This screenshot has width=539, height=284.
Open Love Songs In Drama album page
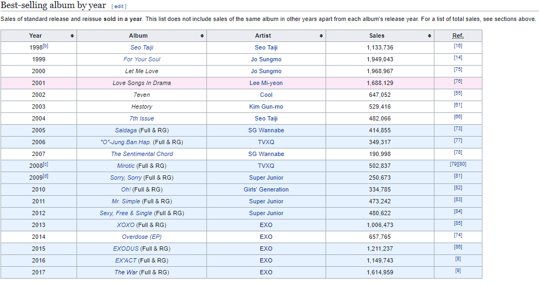point(142,83)
